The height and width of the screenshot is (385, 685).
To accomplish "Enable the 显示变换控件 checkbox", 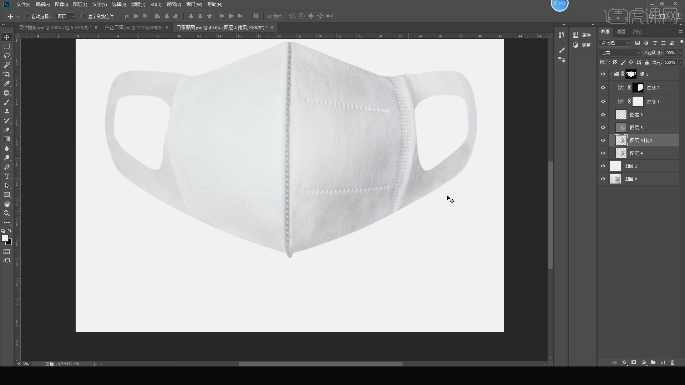I will 83,16.
